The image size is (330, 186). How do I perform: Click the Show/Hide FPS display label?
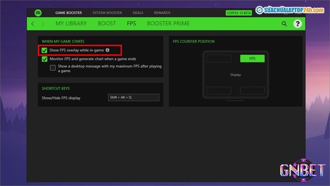click(x=61, y=98)
